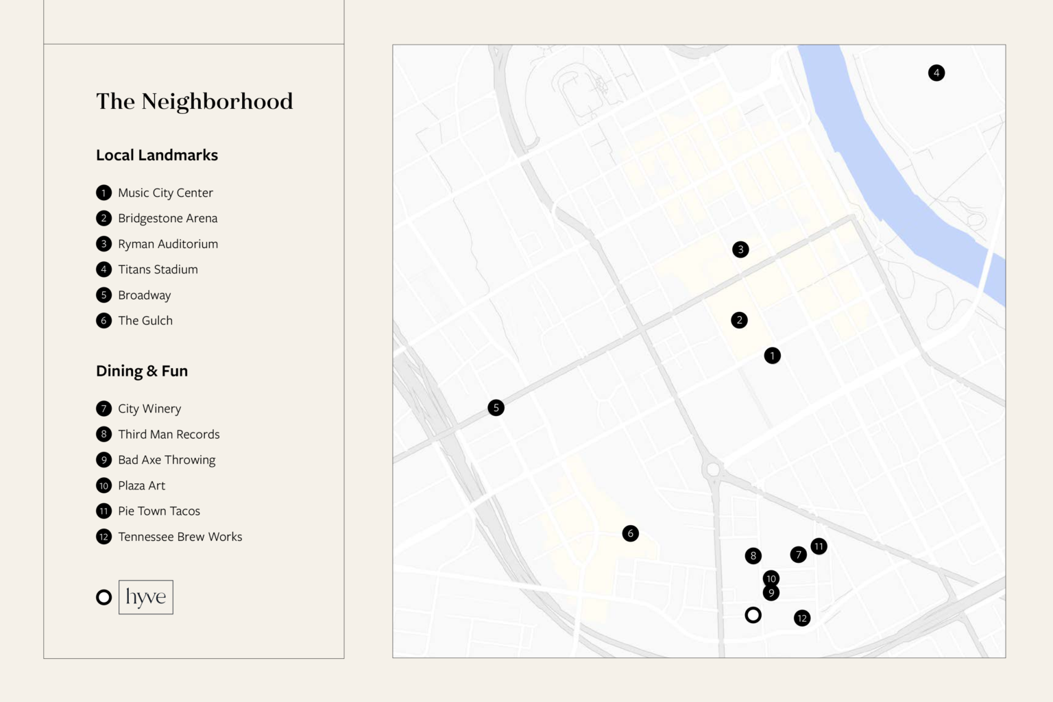Select the Tennessee Brew Works text
The width and height of the screenshot is (1053, 702).
(180, 537)
